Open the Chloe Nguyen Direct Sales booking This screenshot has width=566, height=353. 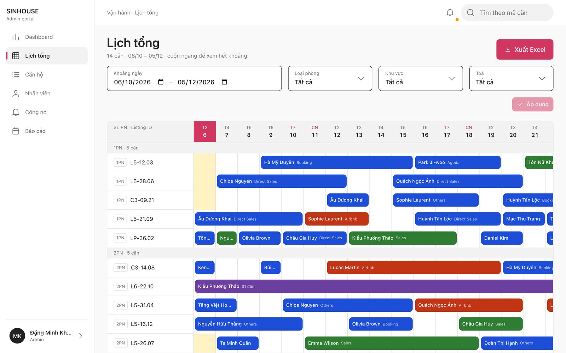pos(282,181)
